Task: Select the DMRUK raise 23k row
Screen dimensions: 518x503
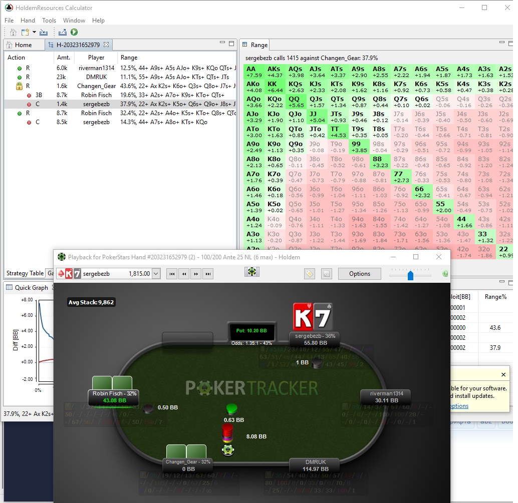Action: [x=120, y=77]
